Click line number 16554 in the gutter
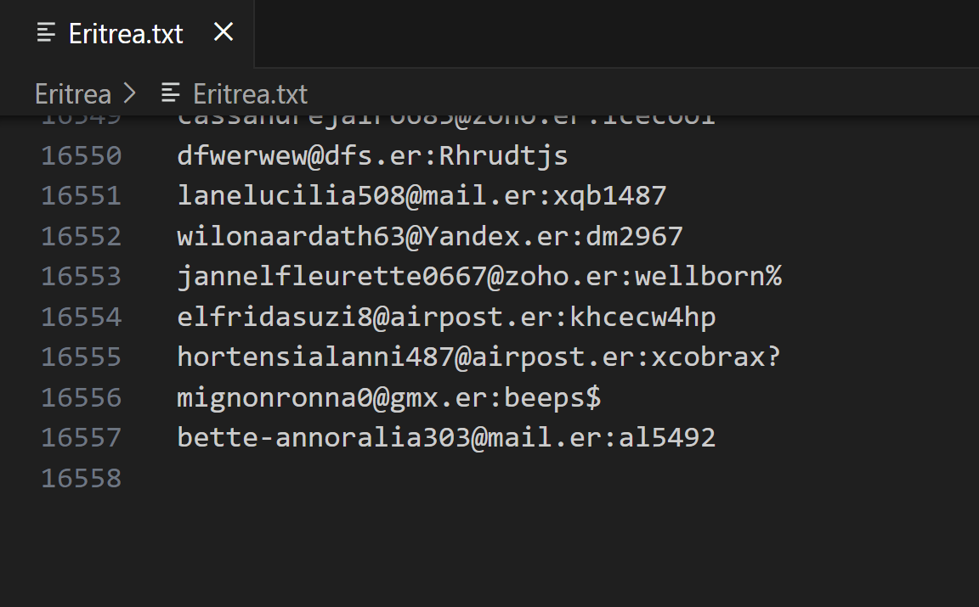This screenshot has height=607, width=979. 82,318
